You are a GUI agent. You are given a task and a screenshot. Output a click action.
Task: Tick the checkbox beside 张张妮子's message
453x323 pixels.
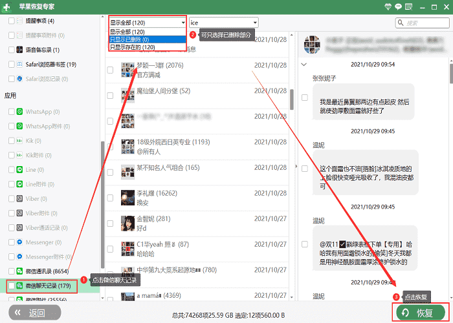(305, 98)
